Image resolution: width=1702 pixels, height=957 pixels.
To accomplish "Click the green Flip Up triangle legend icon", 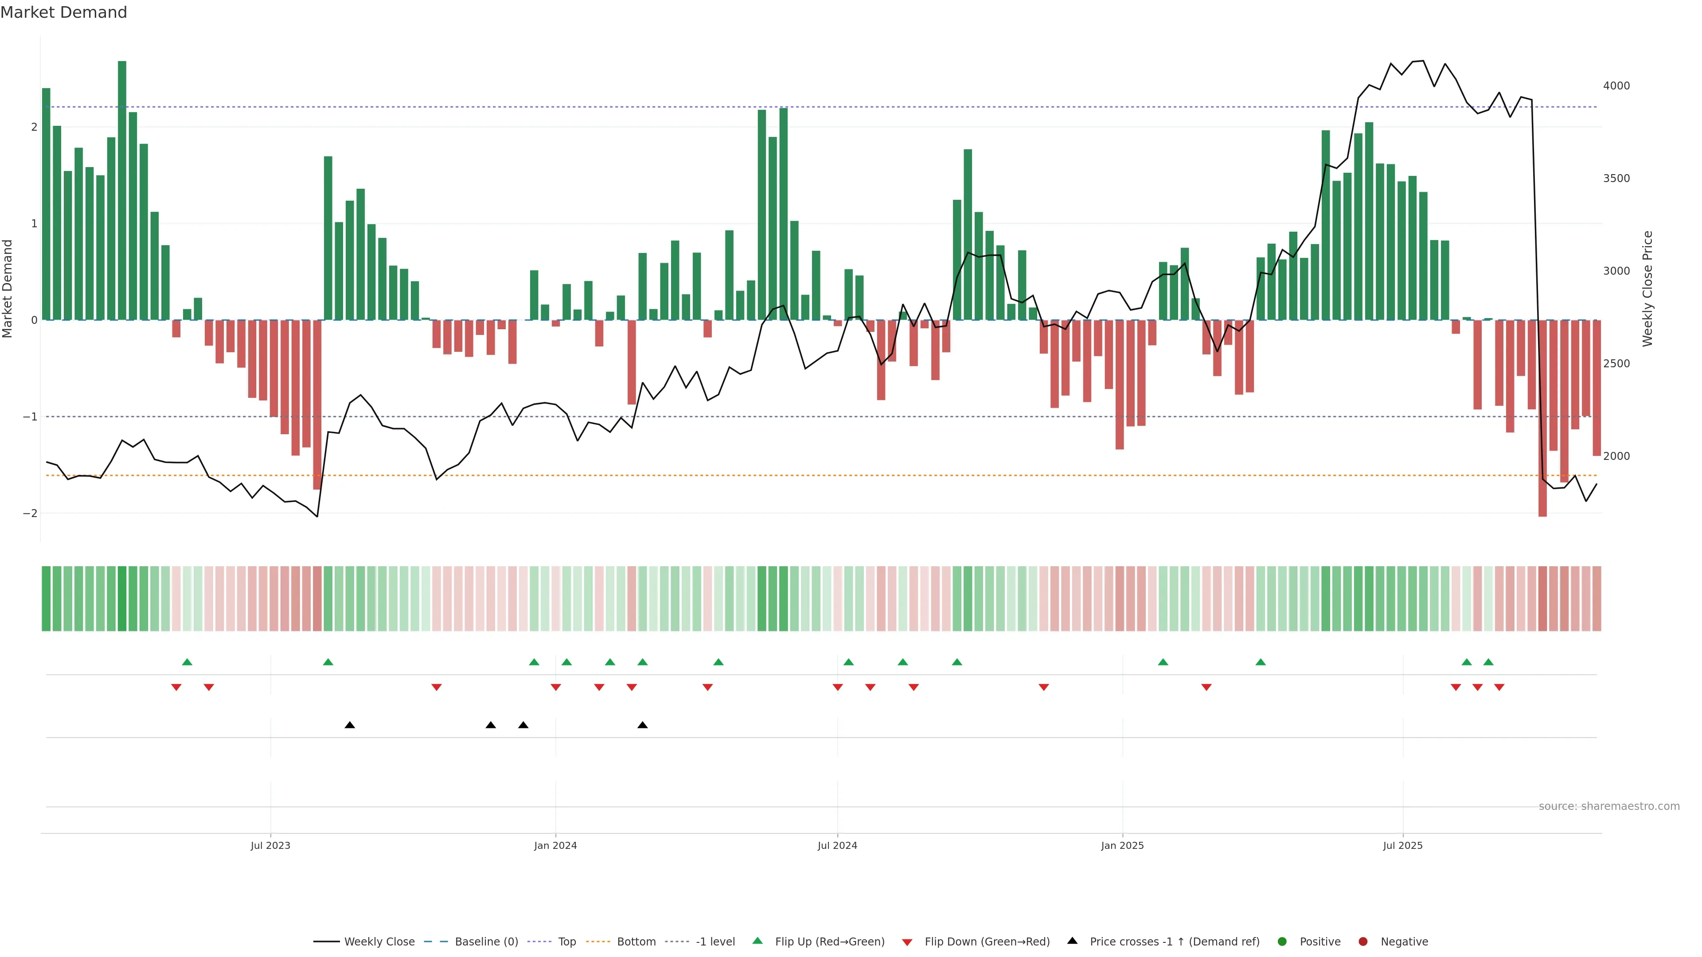I will pyautogui.click(x=757, y=941).
